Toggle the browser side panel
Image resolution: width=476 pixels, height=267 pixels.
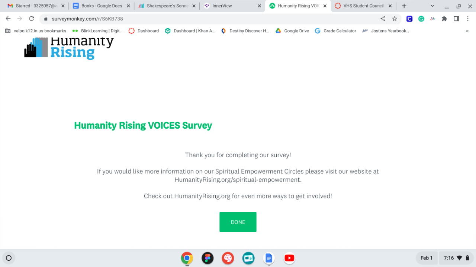pos(456,19)
